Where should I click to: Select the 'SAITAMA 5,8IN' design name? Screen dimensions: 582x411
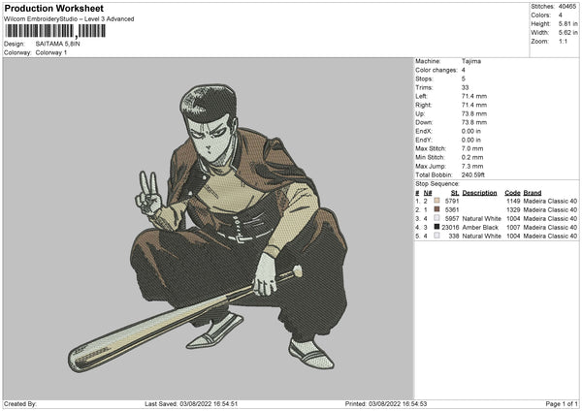[x=57, y=44]
